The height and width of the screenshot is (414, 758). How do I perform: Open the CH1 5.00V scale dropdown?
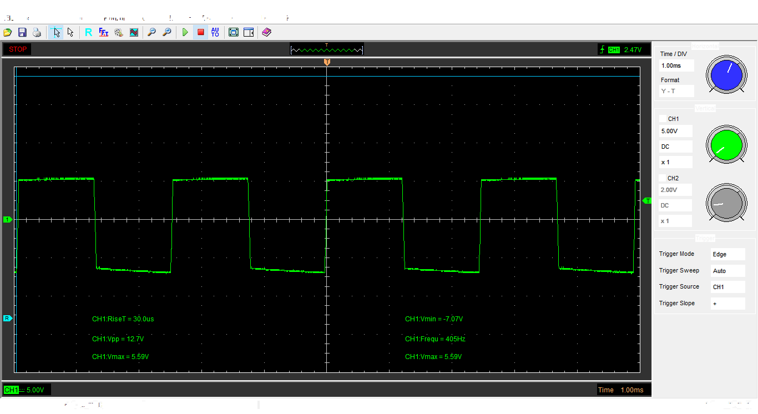(x=675, y=130)
